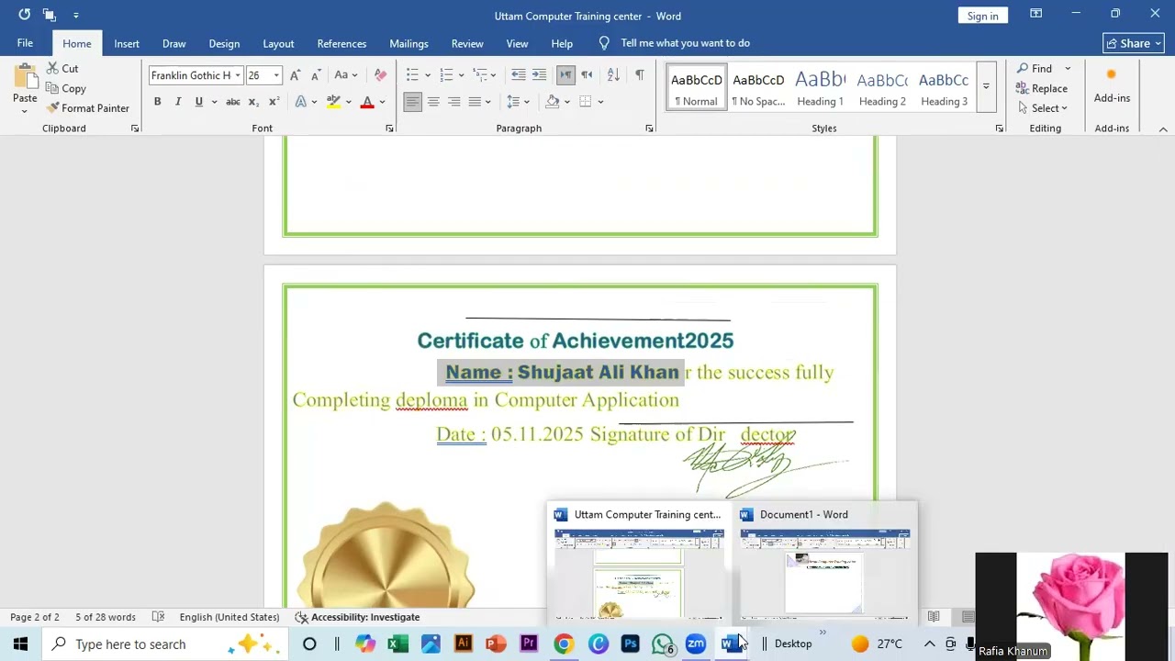Apply superscript formatting
The image size is (1175, 661).
pyautogui.click(x=274, y=102)
